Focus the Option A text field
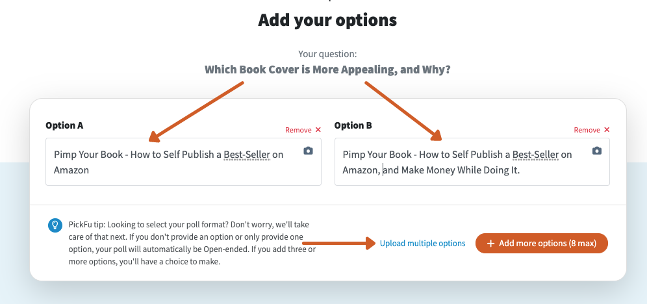 click(x=183, y=162)
